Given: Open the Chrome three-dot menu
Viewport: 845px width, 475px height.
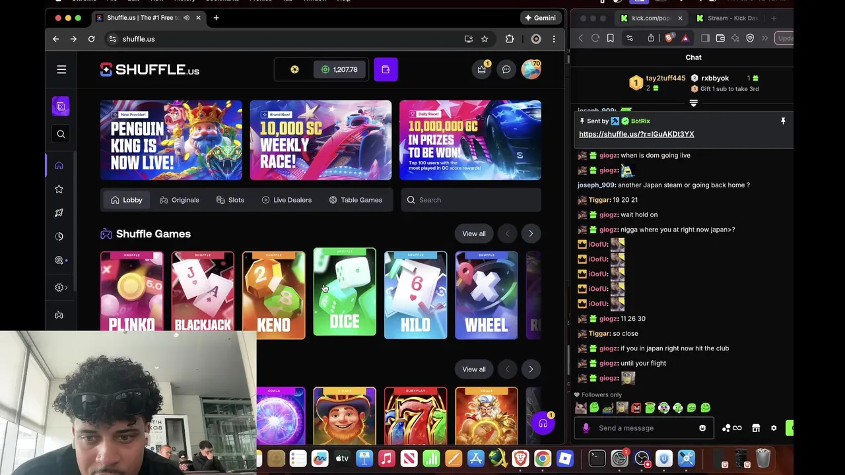Looking at the screenshot, I should (x=554, y=39).
